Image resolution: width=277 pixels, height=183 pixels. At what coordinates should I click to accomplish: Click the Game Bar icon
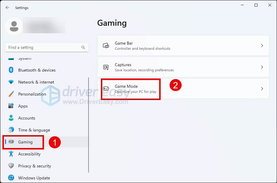106,46
